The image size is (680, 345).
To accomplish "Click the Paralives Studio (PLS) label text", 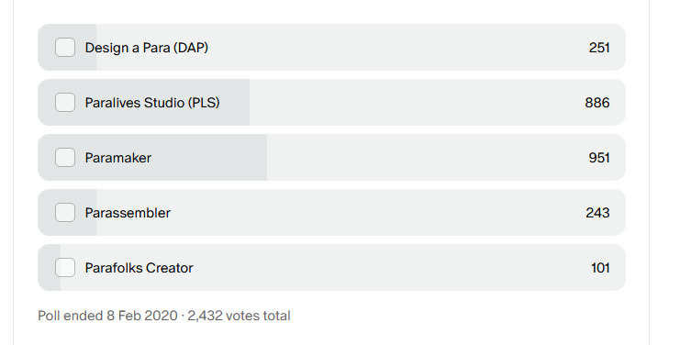I will (152, 103).
